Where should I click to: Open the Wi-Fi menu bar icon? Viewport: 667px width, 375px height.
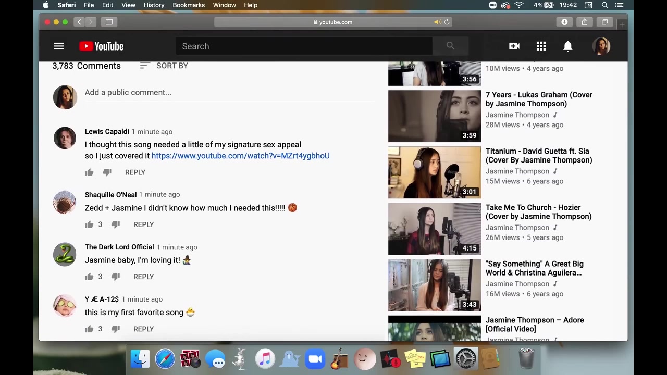pyautogui.click(x=519, y=5)
